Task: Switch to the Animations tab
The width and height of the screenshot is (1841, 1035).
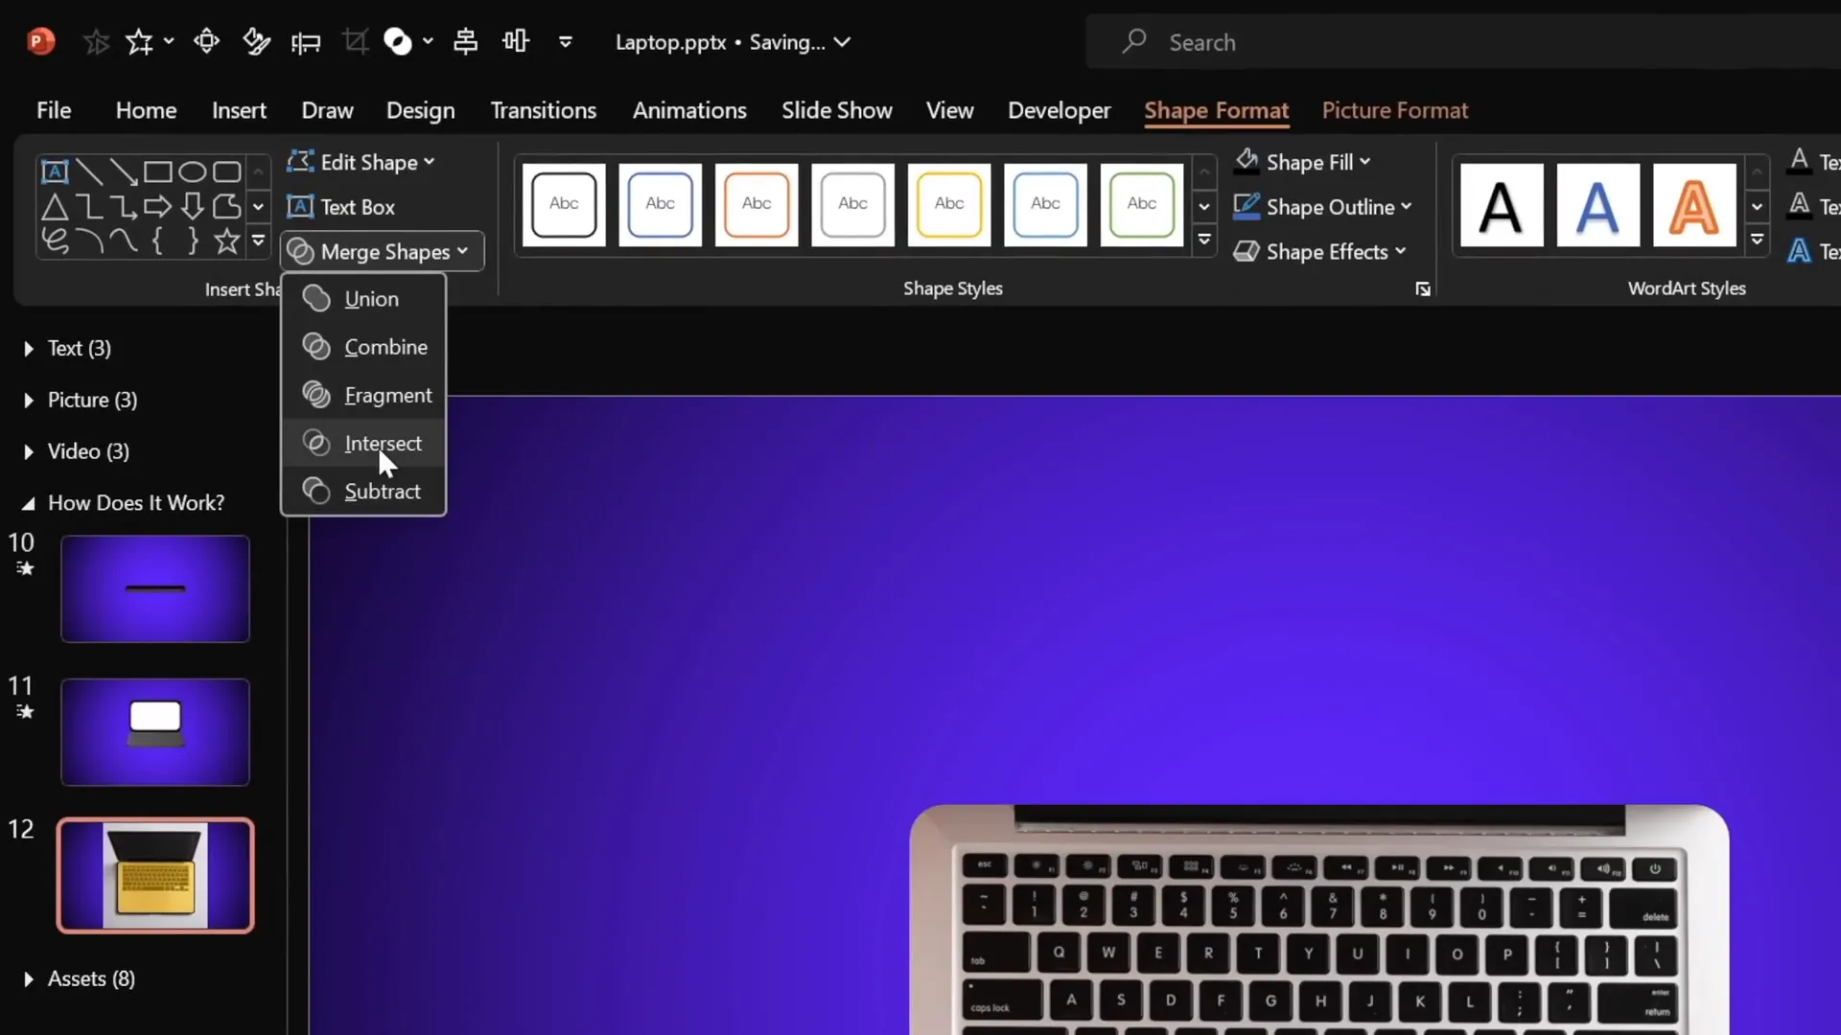Action: [x=689, y=110]
